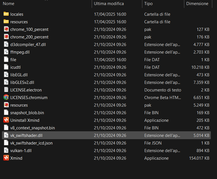
Task: Click the snapshot_blob.bin File BIN type cell
Action: click(x=151, y=113)
